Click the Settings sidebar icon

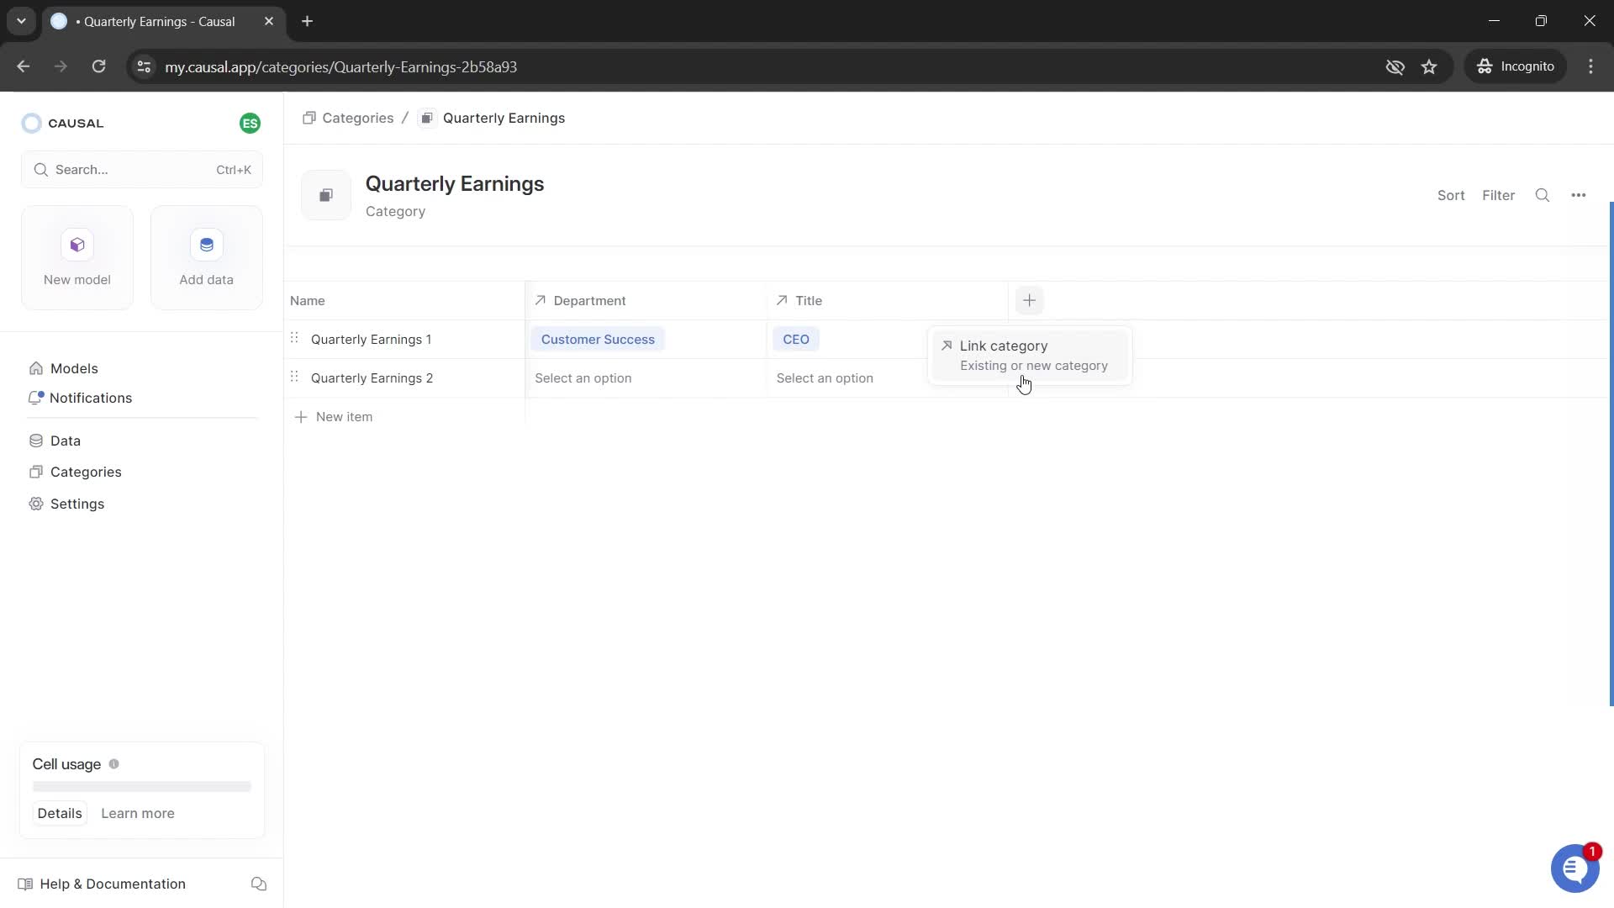point(35,504)
